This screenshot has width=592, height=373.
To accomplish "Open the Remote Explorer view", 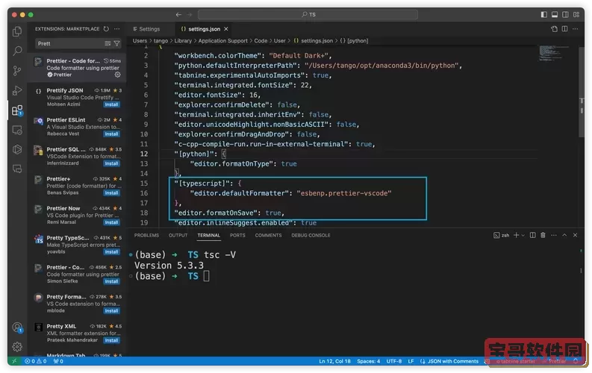I will click(17, 130).
